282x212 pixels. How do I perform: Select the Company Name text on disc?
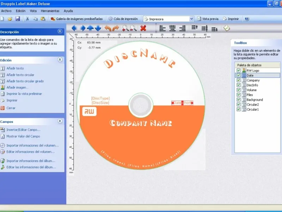[141, 123]
